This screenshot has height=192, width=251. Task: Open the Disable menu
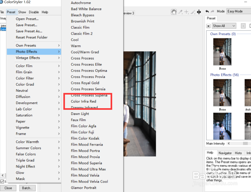pos(34,12)
